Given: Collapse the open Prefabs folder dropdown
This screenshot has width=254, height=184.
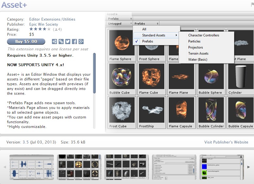Looking at the screenshot, I should pos(146,23).
